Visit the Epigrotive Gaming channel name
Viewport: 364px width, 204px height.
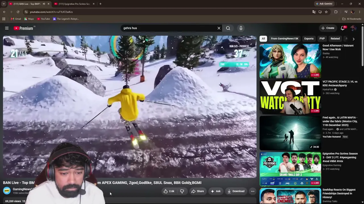[332, 165]
